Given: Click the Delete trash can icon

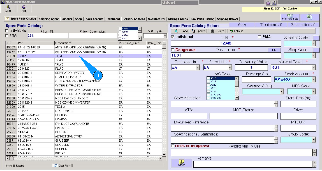Looking at the screenshot, I should 213,31.
